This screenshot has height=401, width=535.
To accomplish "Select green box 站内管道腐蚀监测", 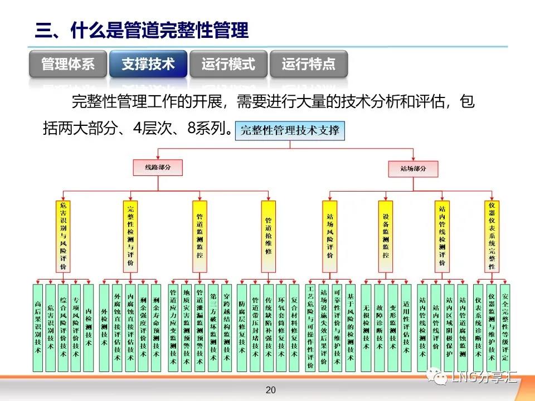I will tap(463, 328).
